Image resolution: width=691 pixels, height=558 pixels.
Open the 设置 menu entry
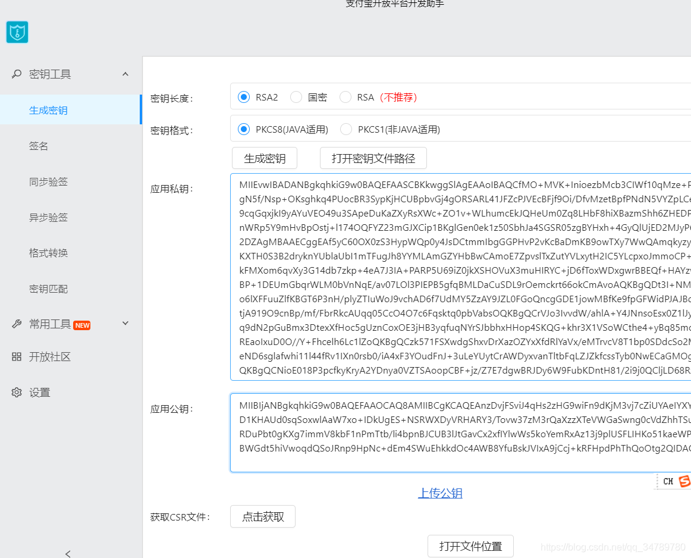tap(40, 392)
